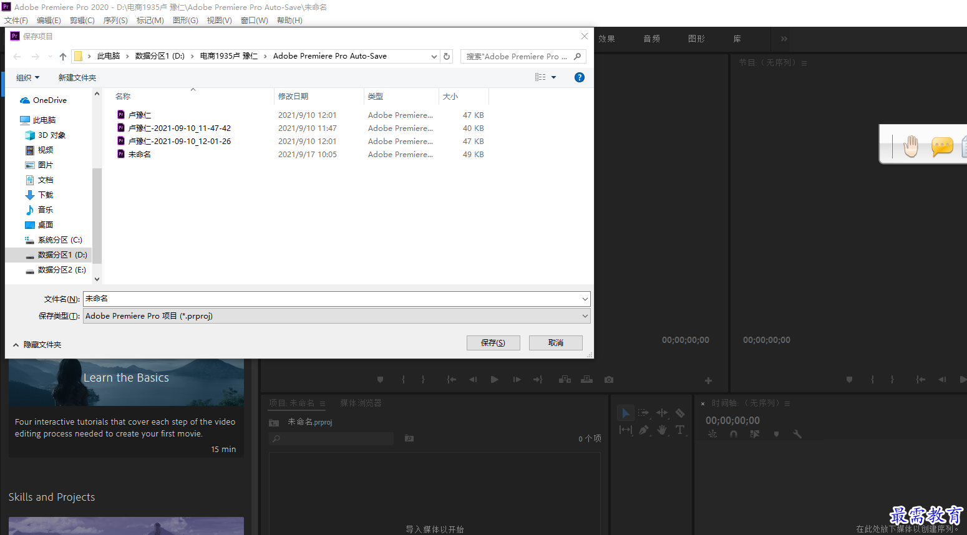Click the 取消 button
967x535 pixels.
click(556, 342)
